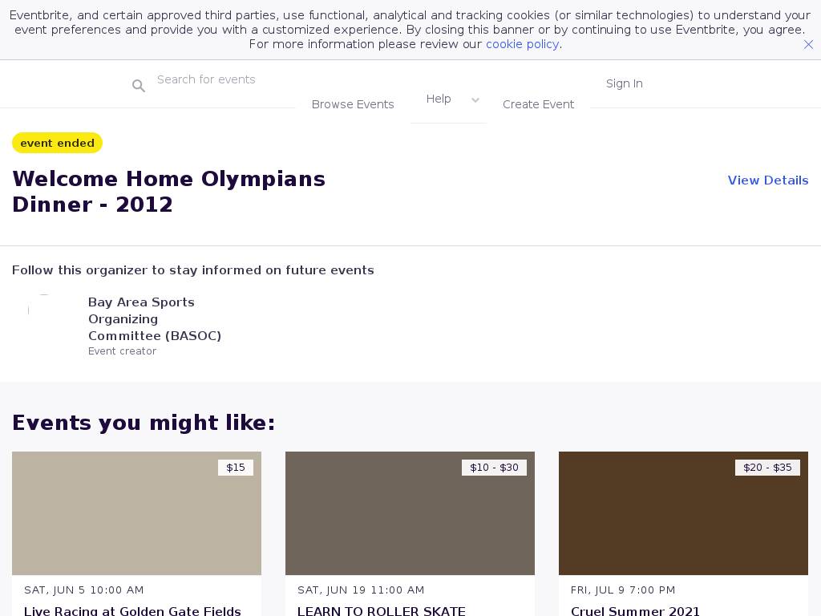This screenshot has height=616, width=821.
Task: Click the event ended badge
Action: 57,143
